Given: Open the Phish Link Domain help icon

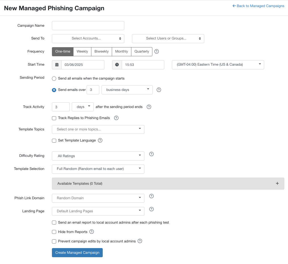Looking at the screenshot, I should point(151,196).
